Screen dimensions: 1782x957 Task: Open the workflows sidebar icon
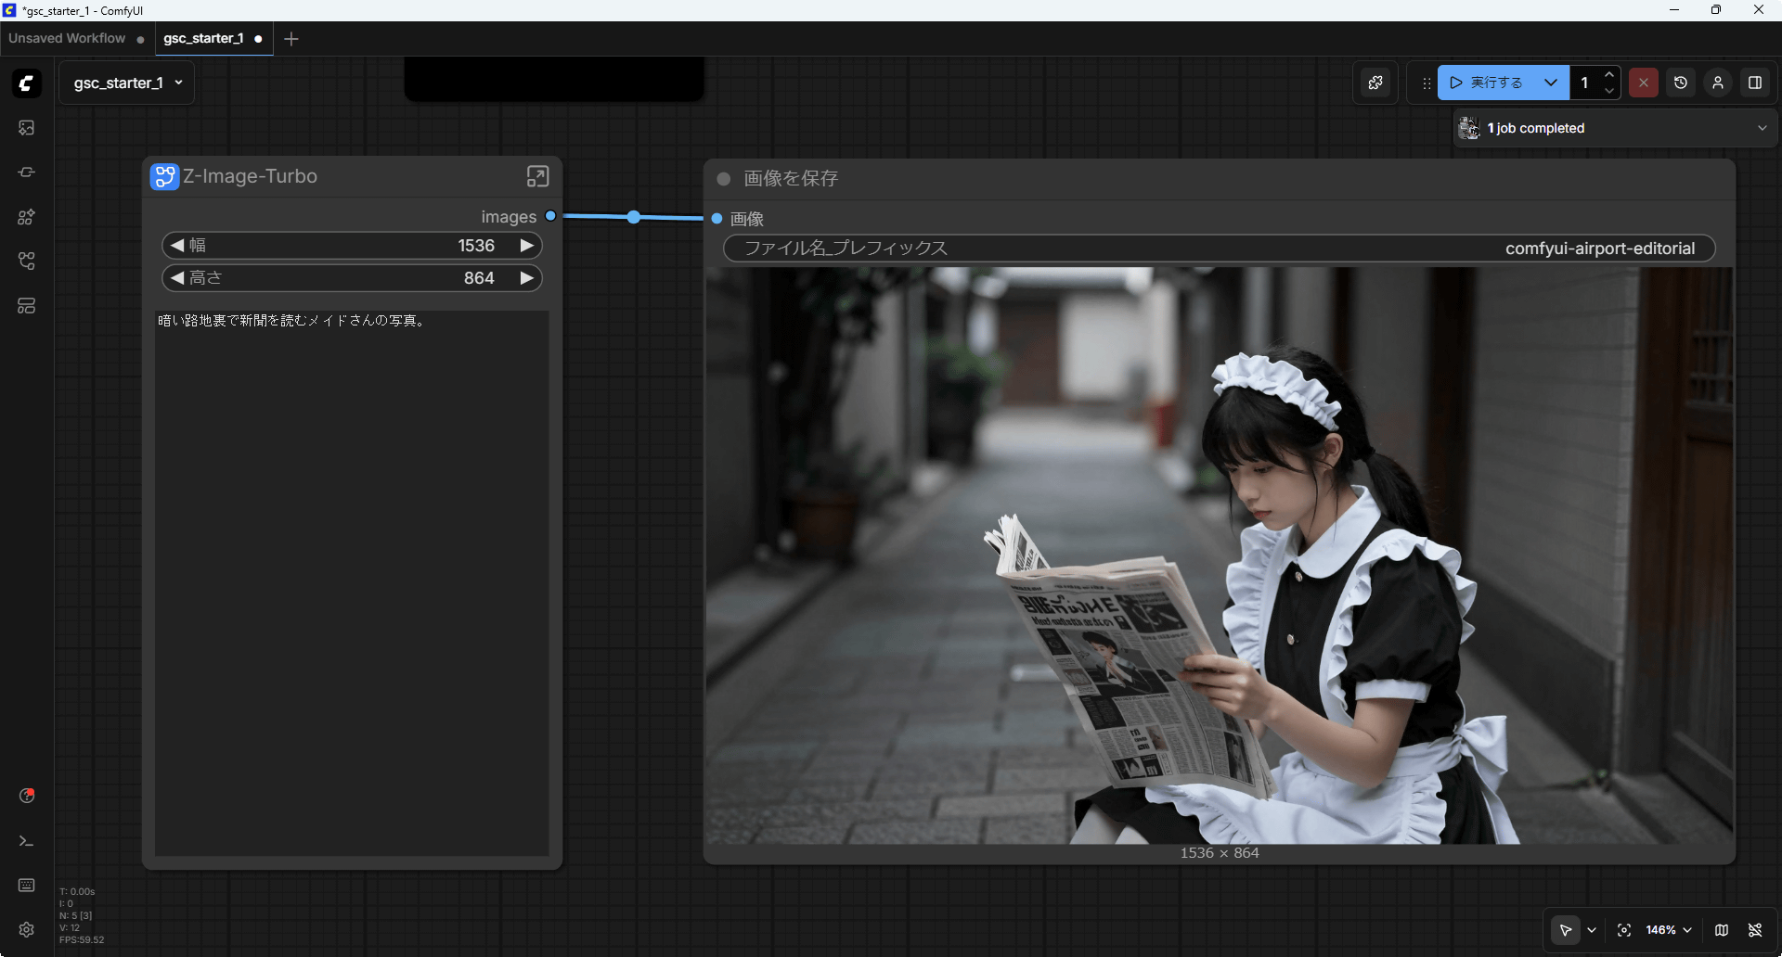coord(26,262)
